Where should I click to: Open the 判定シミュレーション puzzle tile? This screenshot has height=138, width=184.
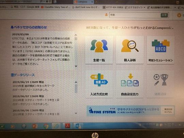[x=160, y=50]
